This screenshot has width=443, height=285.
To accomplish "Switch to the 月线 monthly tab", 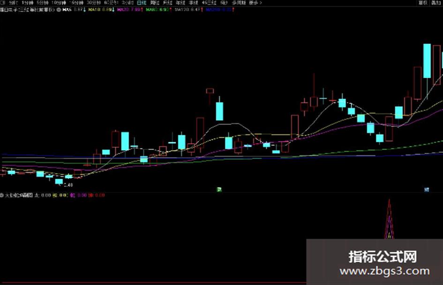I will 167,3.
